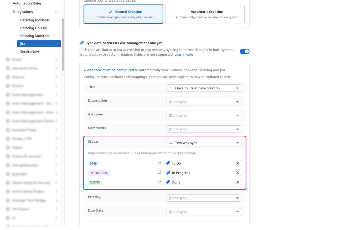
Task: Click the Jira icon beside Done
Action: point(168,182)
